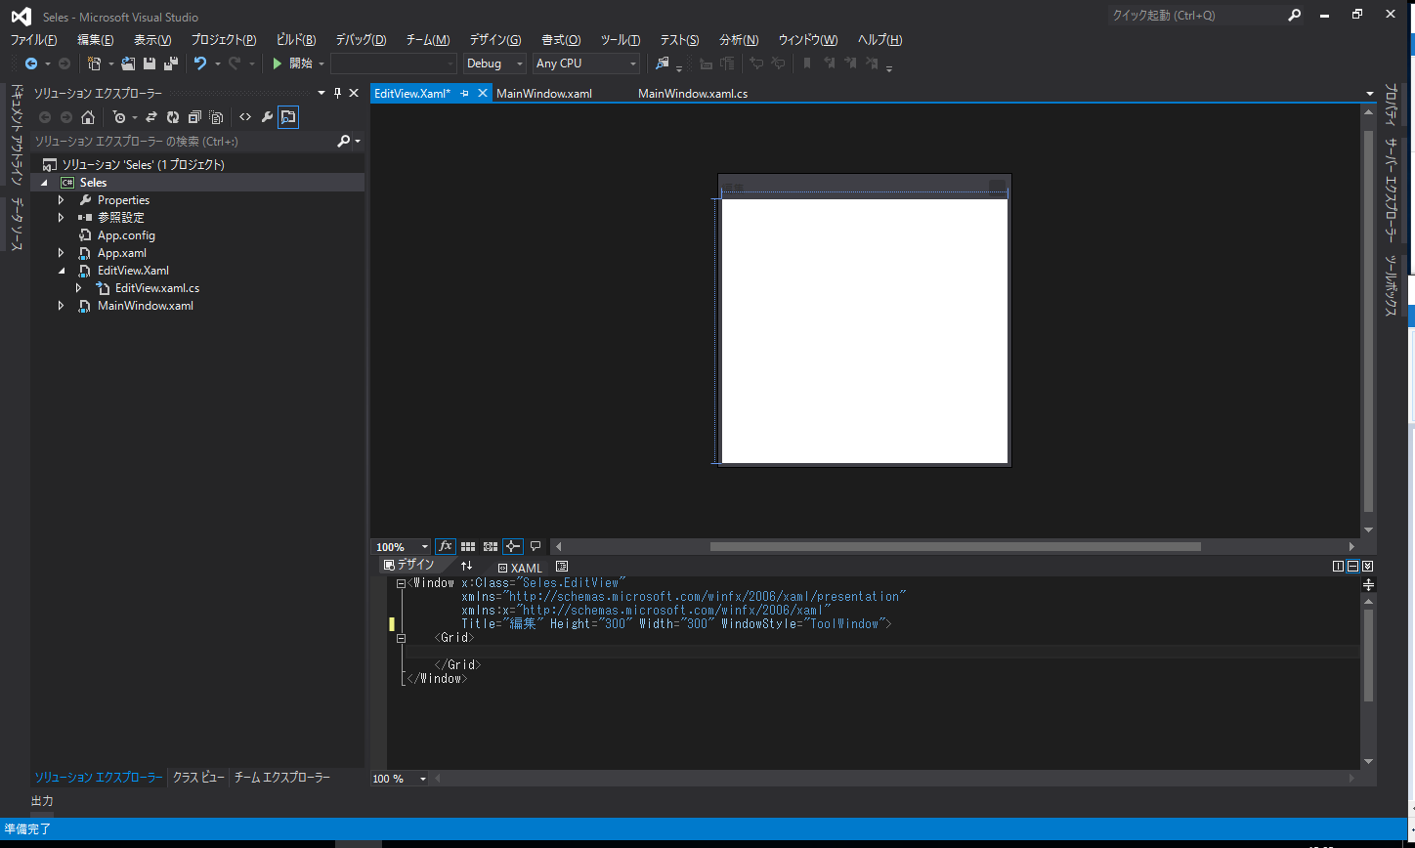The height and width of the screenshot is (848, 1415).
Task: Undo the last action in the toolbar
Action: pyautogui.click(x=200, y=64)
